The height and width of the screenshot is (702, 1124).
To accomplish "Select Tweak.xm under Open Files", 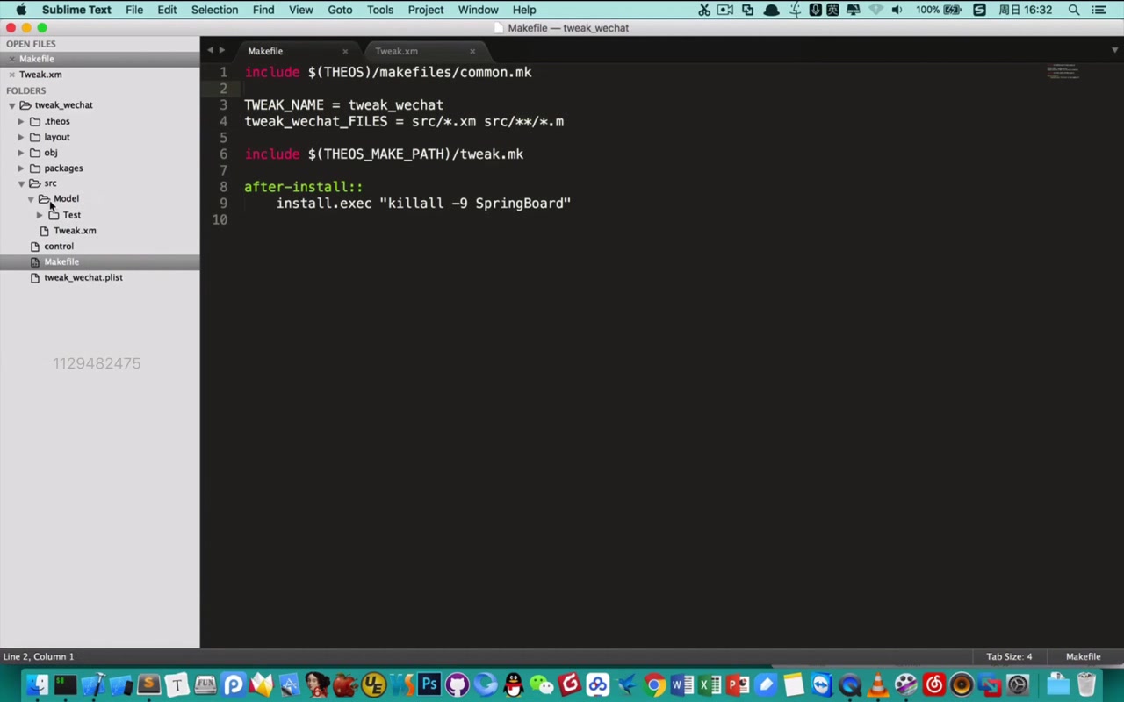I will tap(40, 75).
